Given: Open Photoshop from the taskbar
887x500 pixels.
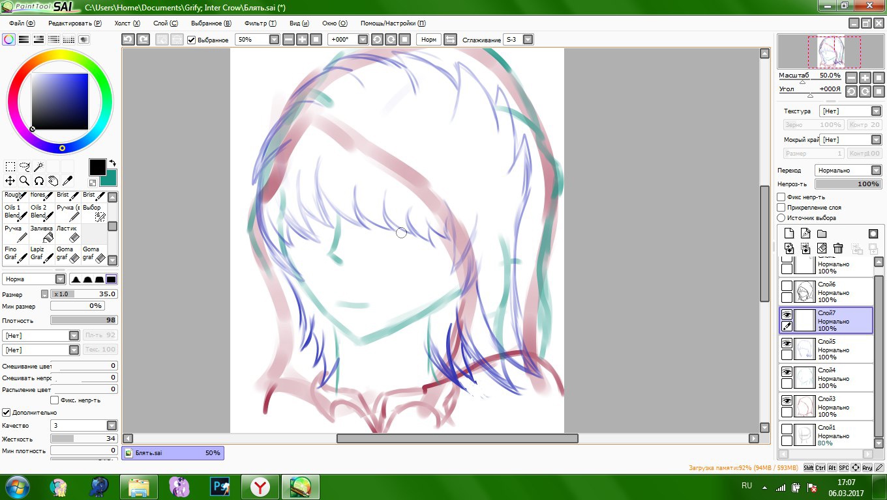Looking at the screenshot, I should coord(220,487).
